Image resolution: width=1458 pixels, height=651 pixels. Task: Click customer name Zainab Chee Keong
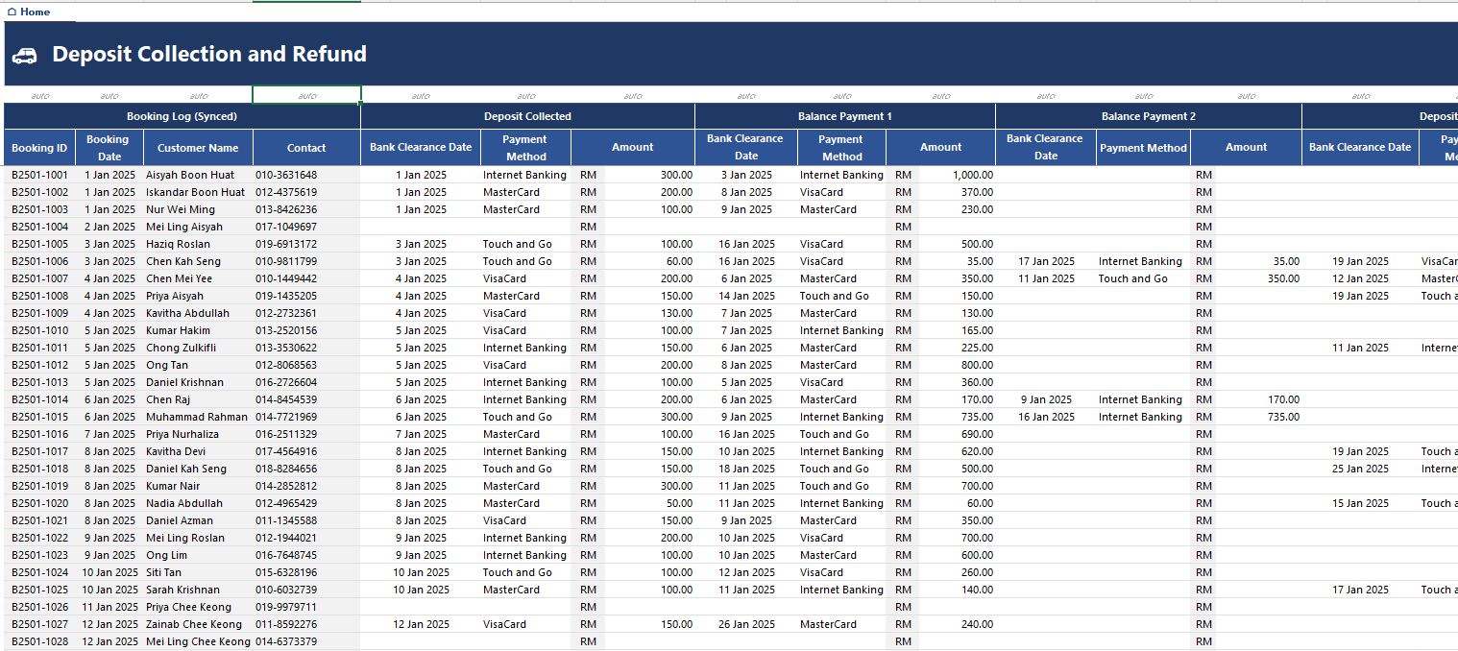194,624
